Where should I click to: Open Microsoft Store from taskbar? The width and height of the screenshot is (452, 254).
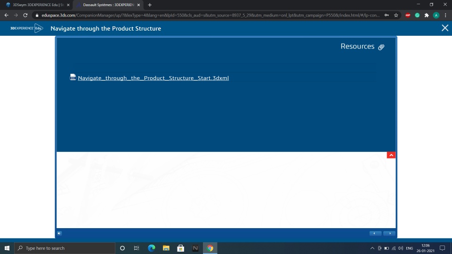click(181, 248)
